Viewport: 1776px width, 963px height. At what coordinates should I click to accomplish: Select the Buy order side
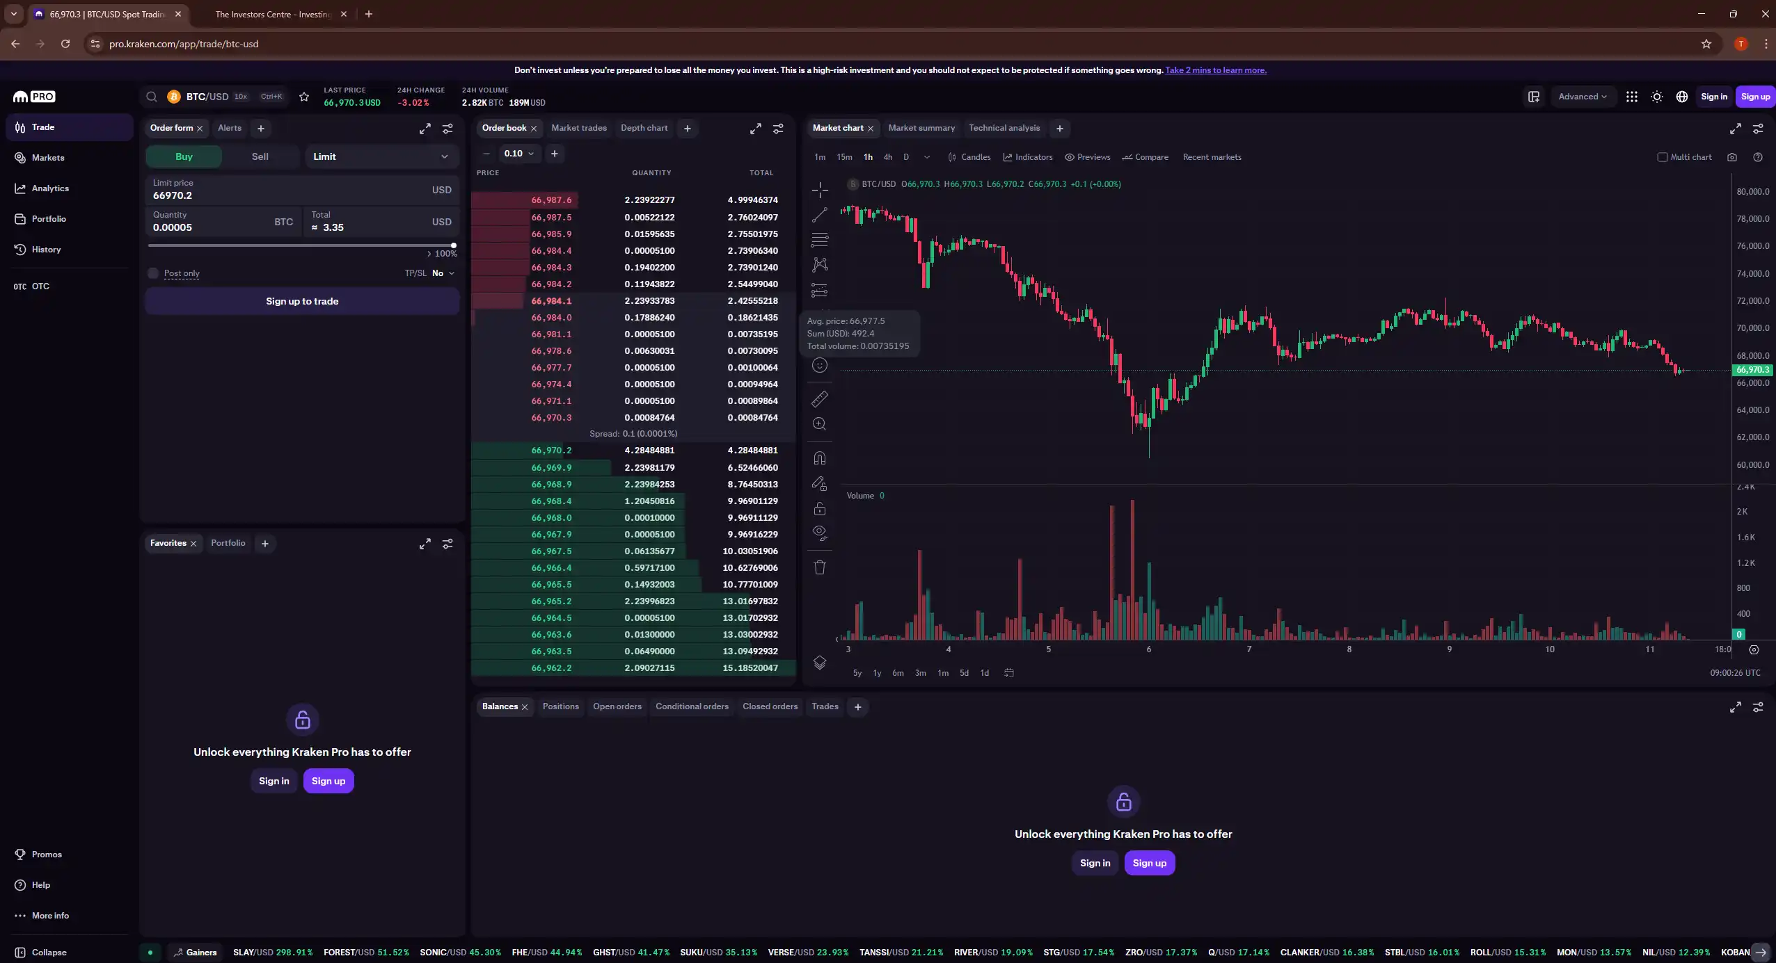pos(184,156)
